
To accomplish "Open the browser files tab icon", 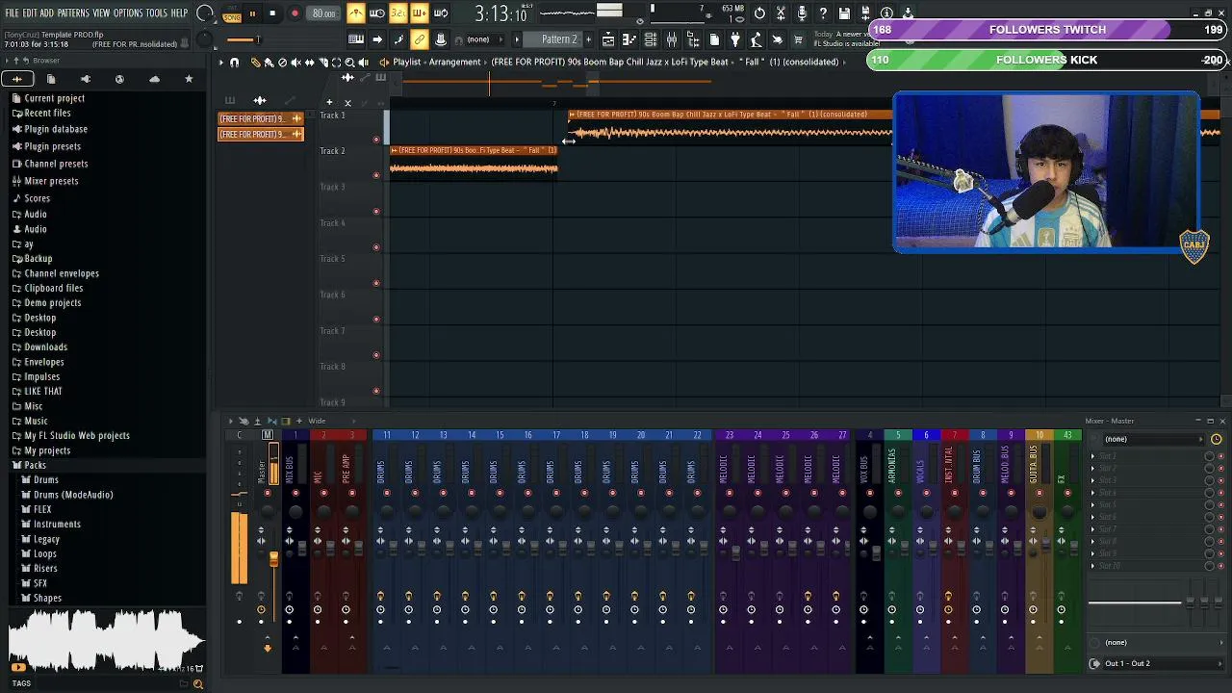I will [50, 79].
